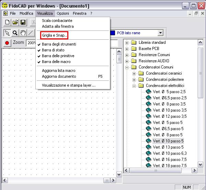Click the book icon for Vert. Ø 12 passo 3,5
The image size is (206, 190).
(x=149, y=116)
